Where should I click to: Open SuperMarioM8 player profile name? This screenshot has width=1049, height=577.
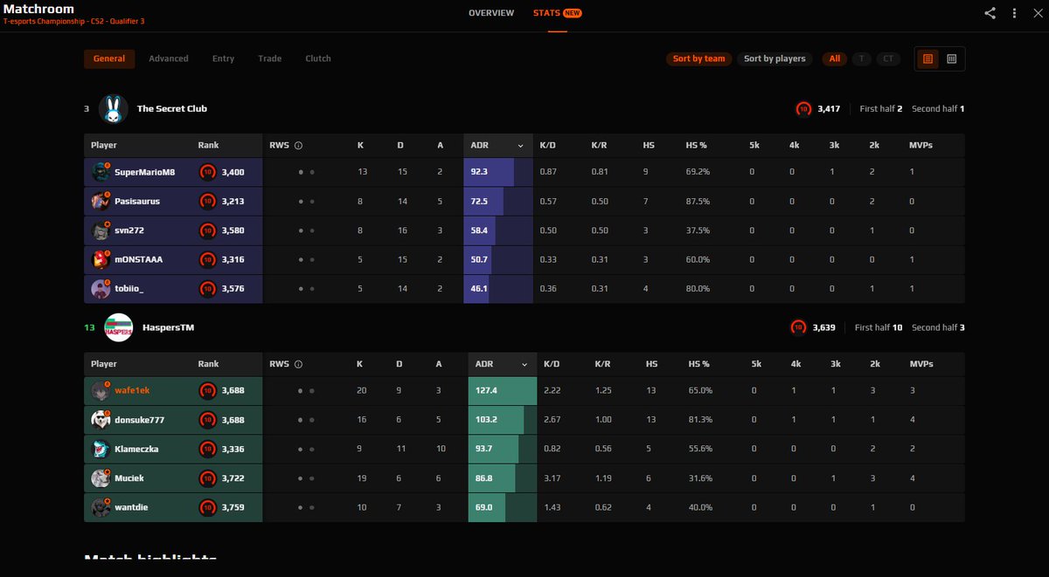145,173
